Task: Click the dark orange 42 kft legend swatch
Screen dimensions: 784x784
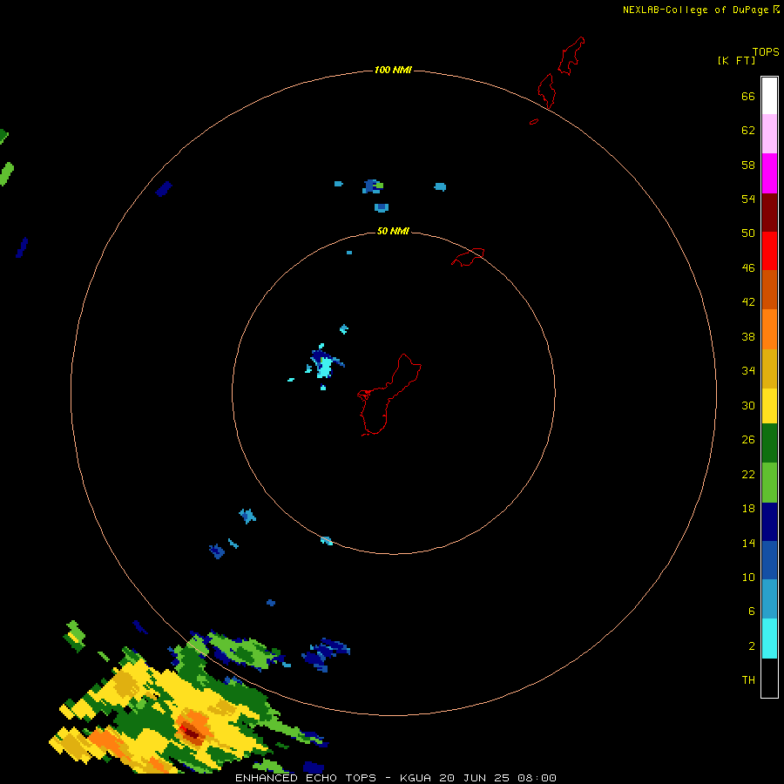Action: (x=769, y=289)
